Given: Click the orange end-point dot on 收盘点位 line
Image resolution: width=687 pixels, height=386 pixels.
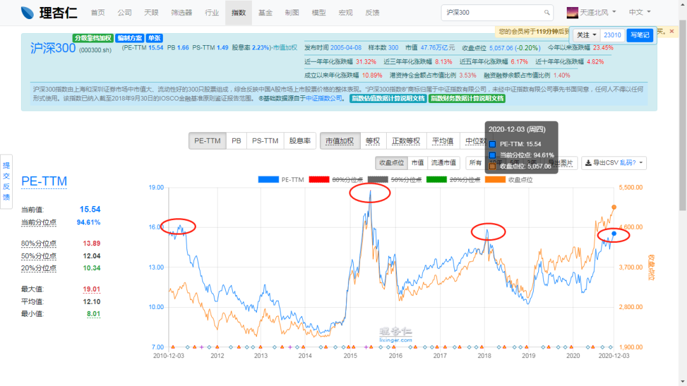Looking at the screenshot, I should [614, 207].
